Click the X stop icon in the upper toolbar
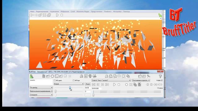The height and width of the screenshot is (111, 198). [45, 15]
